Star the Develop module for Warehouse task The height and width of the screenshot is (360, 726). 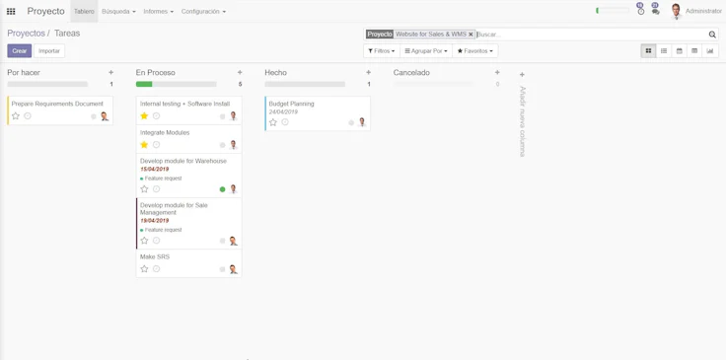pos(144,188)
